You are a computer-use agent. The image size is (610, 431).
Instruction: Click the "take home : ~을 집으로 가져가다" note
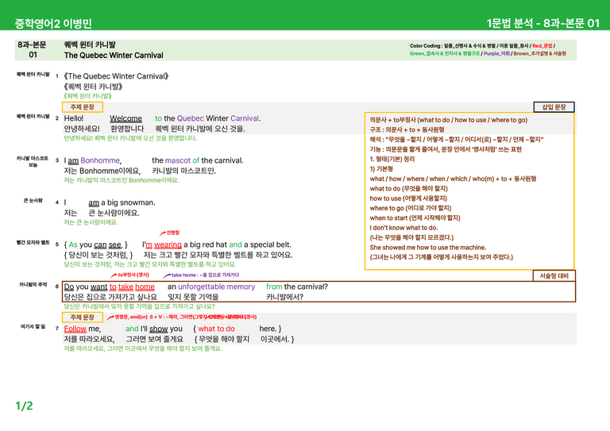(x=205, y=275)
